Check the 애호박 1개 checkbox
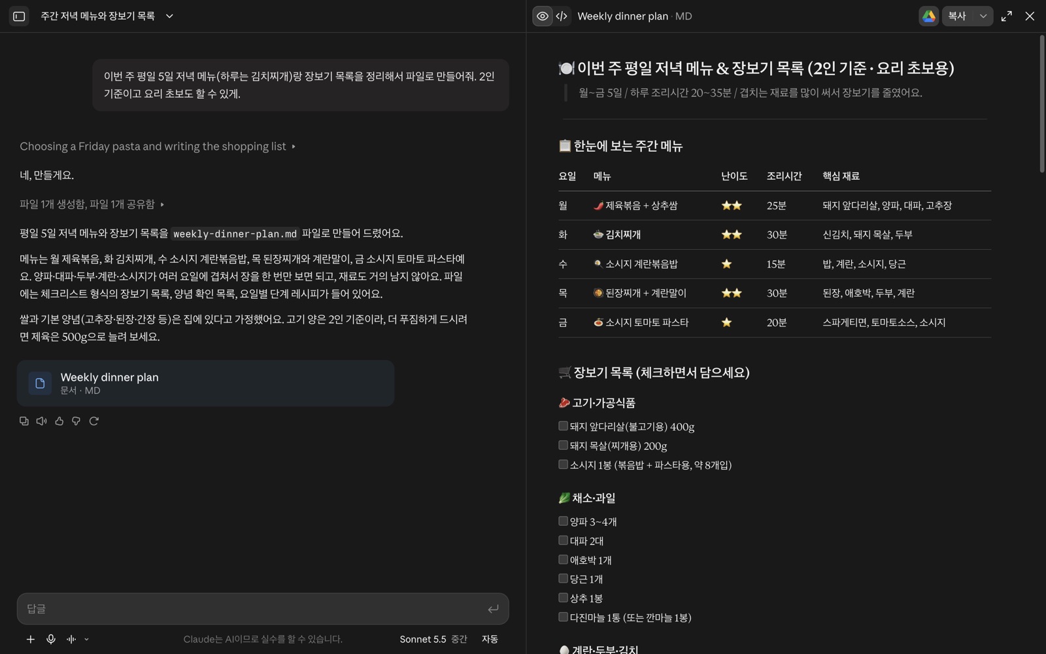Screen dimensions: 1046x654 pyautogui.click(x=563, y=560)
